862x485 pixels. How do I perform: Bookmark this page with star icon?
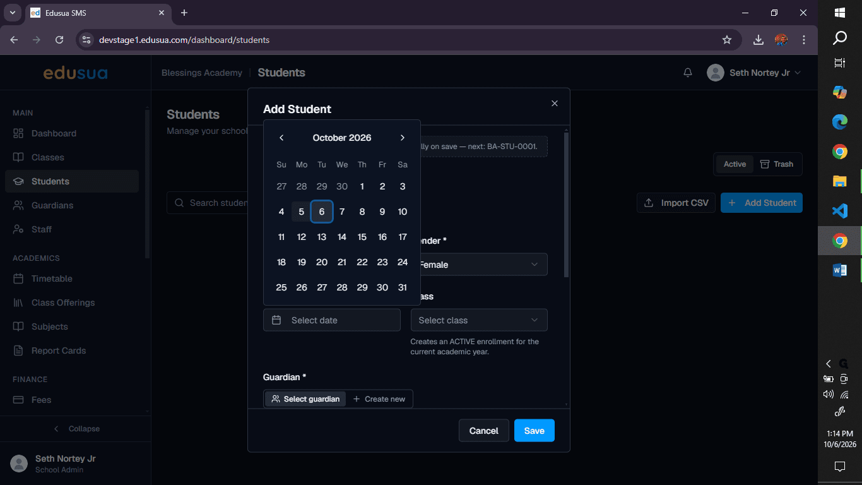click(727, 40)
